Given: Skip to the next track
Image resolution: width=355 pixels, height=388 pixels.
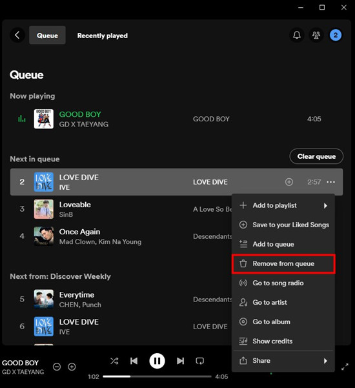Looking at the screenshot, I should click(180, 362).
